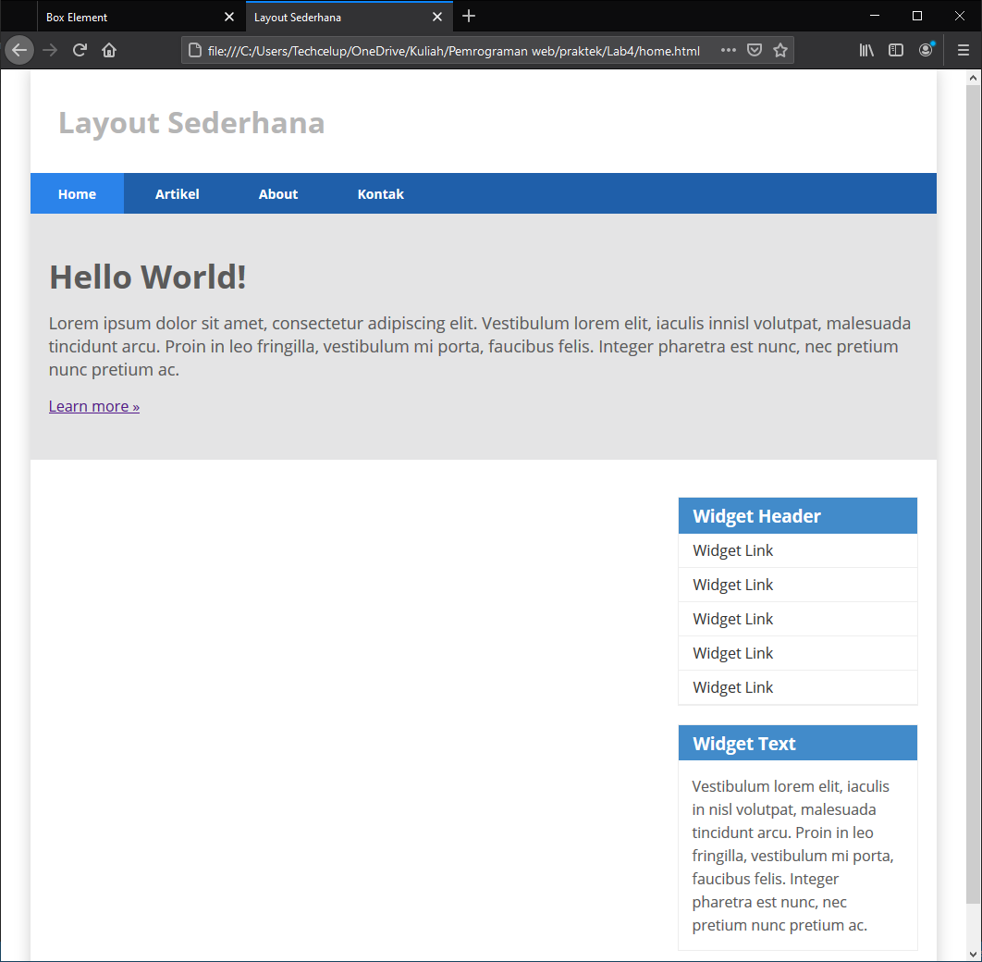Viewport: 982px width, 962px height.
Task: Open the Firefox Library panel
Action: (866, 50)
